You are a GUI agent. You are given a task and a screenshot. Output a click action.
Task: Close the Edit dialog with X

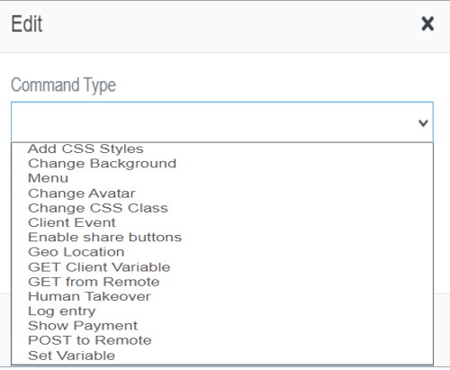point(427,23)
